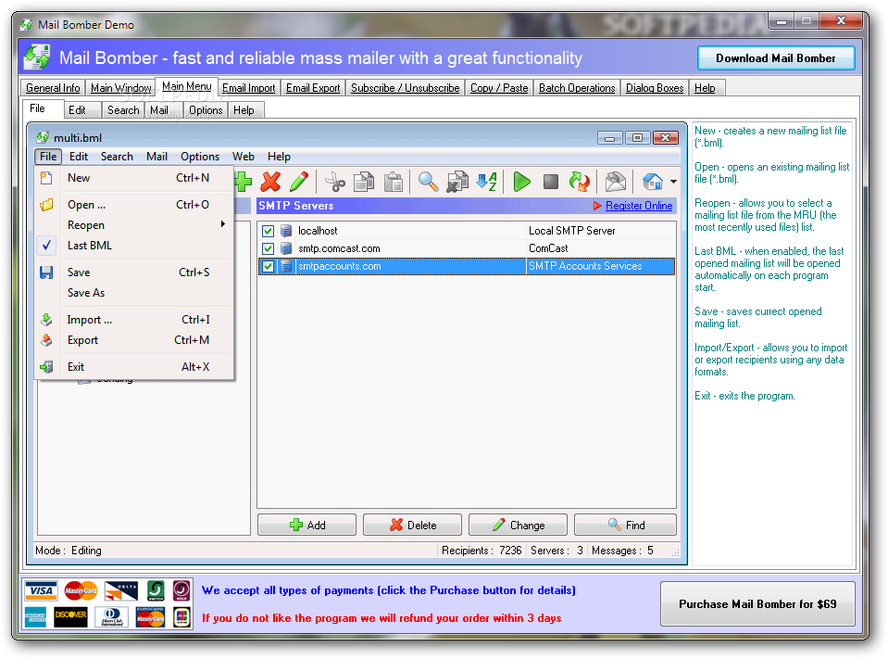Click the green plus add toolbar icon
Screen dimensions: 888x659
(244, 182)
